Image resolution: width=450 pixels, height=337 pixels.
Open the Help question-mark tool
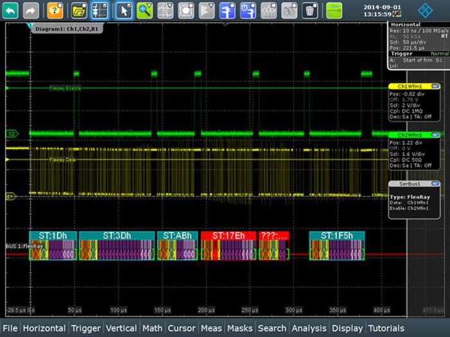(x=55, y=11)
